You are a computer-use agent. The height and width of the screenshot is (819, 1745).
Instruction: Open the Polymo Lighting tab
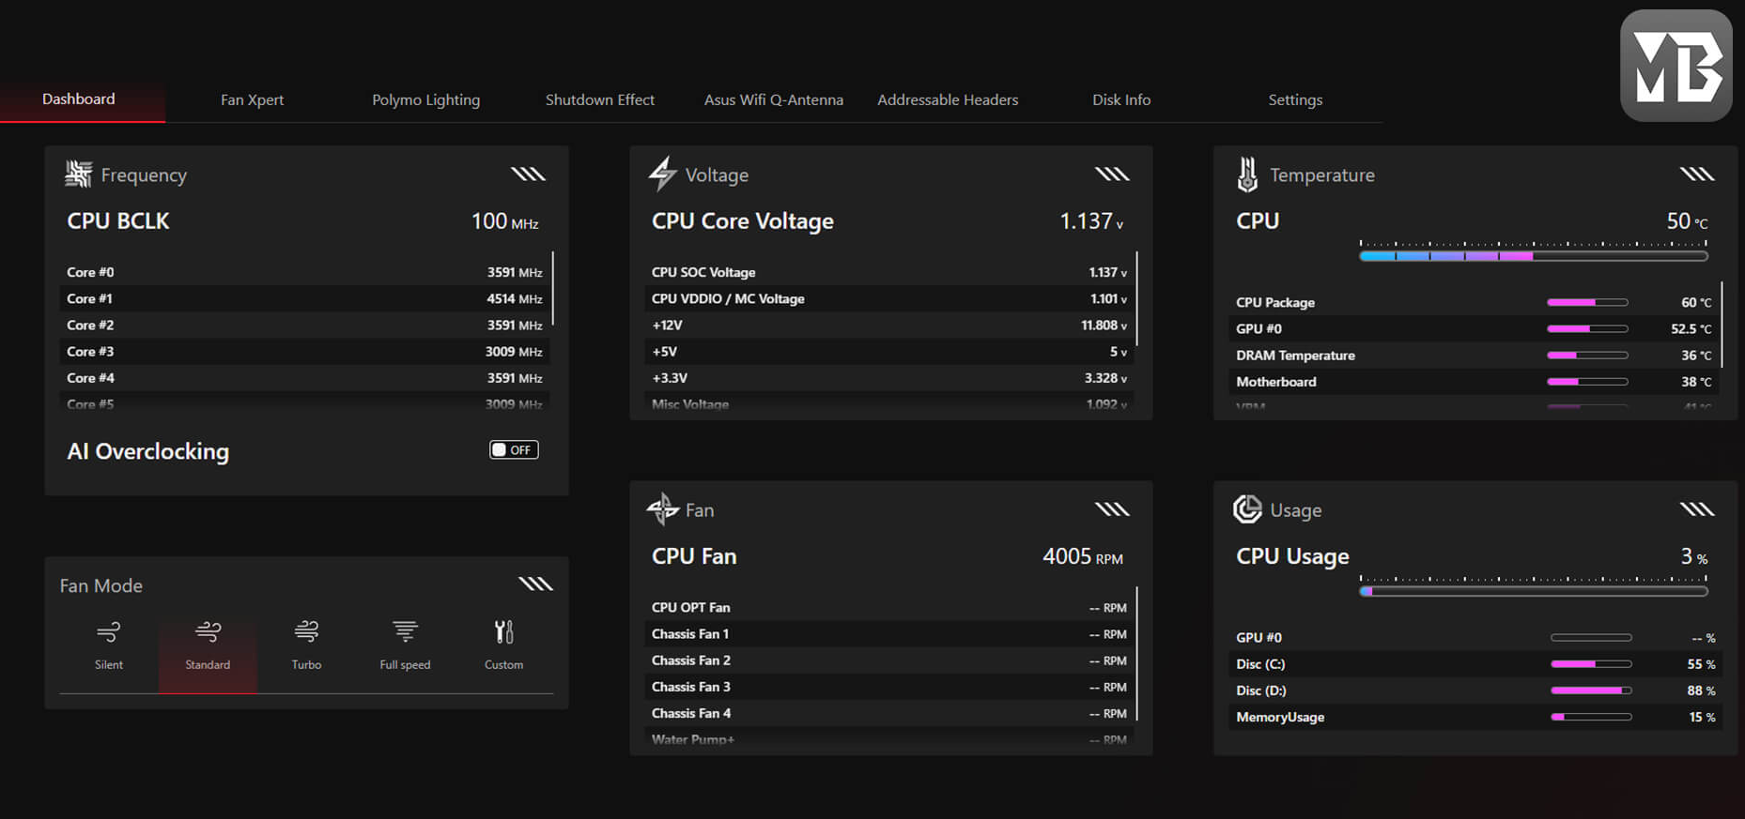coord(425,99)
